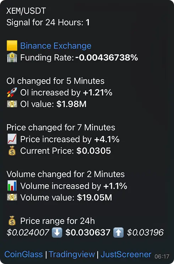Viewport: 174px width, 264px height.
Task: Click the funding rate value -0.00436738%
Action: (107, 58)
